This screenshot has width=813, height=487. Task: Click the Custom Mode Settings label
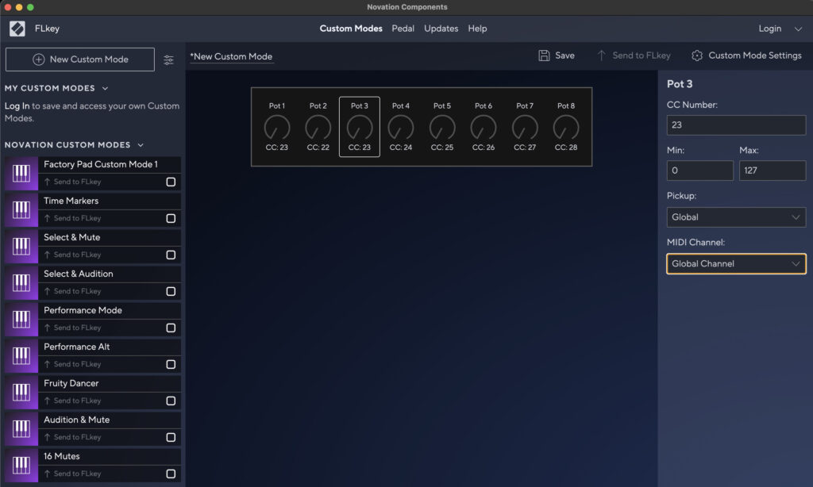coord(755,56)
